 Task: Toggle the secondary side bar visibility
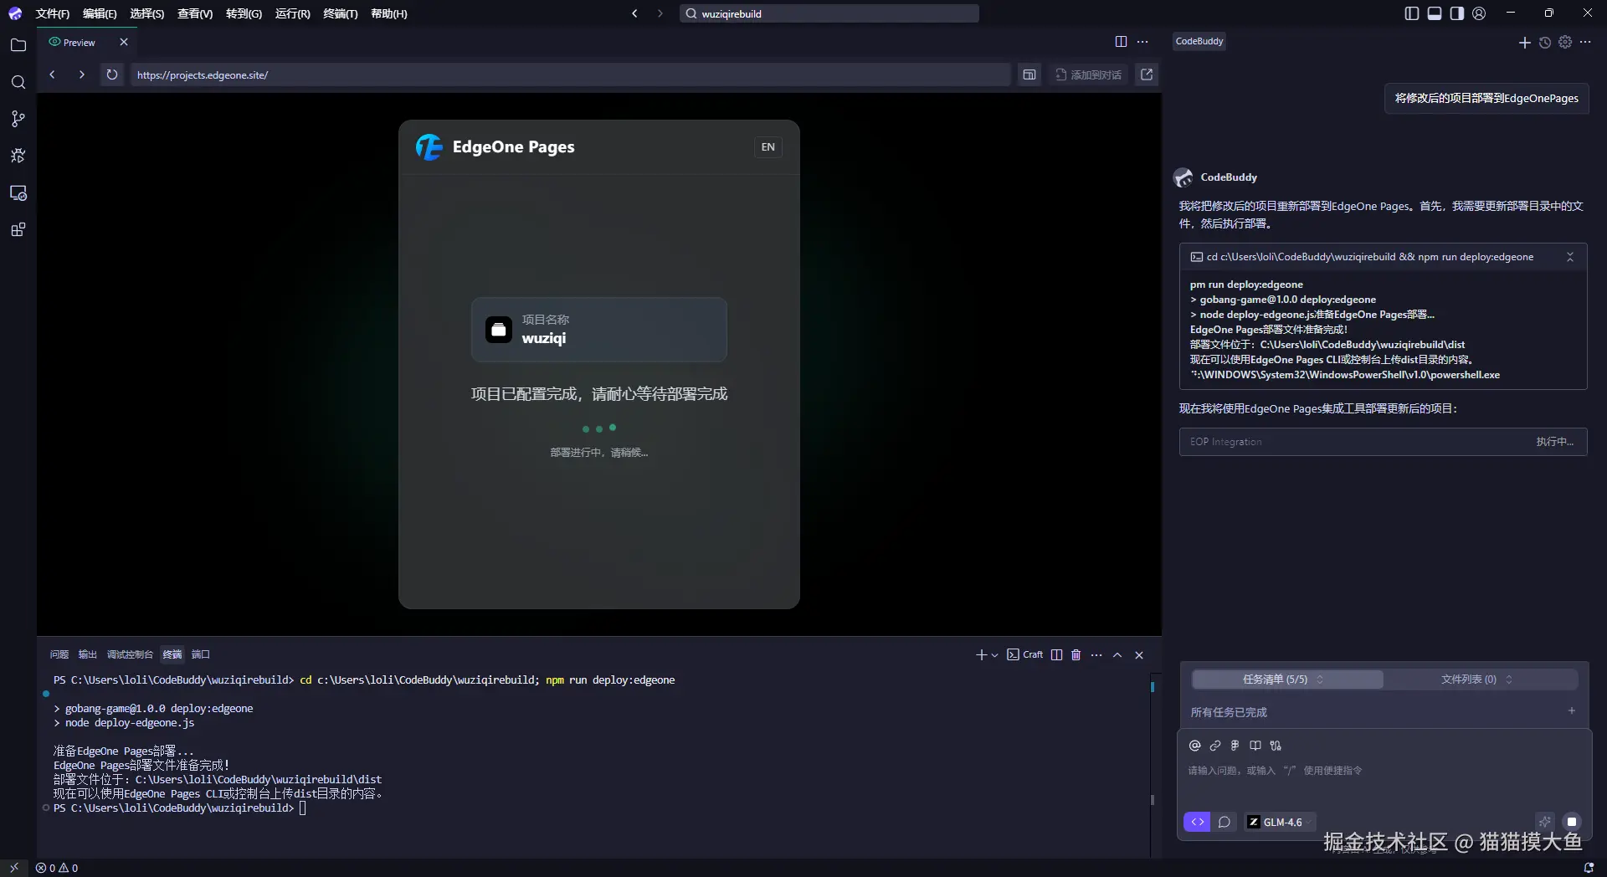(x=1457, y=13)
